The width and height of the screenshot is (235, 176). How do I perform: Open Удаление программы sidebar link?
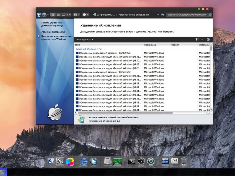[53, 32]
